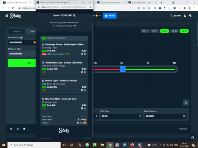The width and height of the screenshot is (198, 148).
Task: Open the betslip icon for Blue Jays - Royals
Action: 82,72
